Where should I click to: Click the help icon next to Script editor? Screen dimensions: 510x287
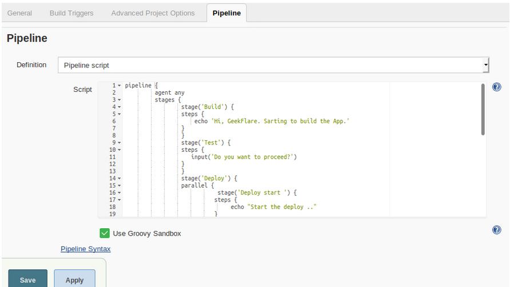[x=496, y=87]
